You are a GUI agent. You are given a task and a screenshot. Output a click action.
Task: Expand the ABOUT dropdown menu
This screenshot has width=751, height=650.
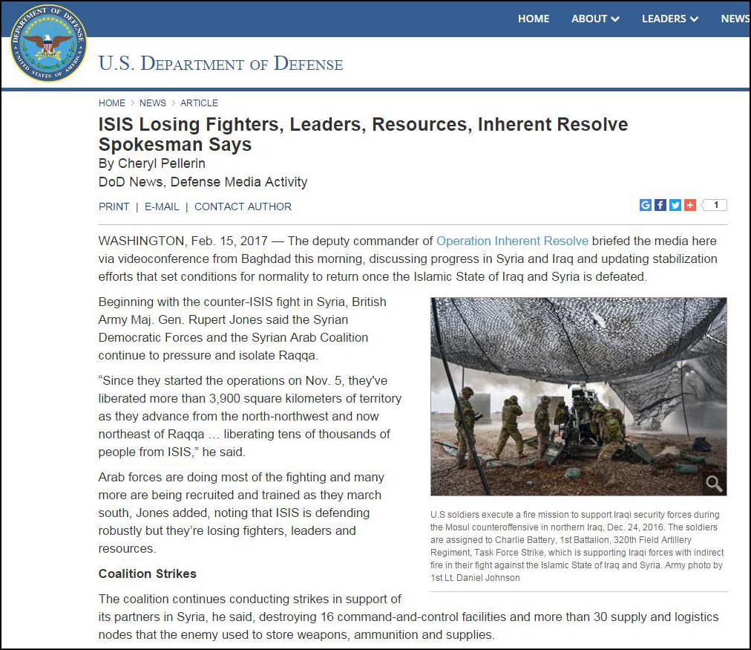click(x=595, y=19)
